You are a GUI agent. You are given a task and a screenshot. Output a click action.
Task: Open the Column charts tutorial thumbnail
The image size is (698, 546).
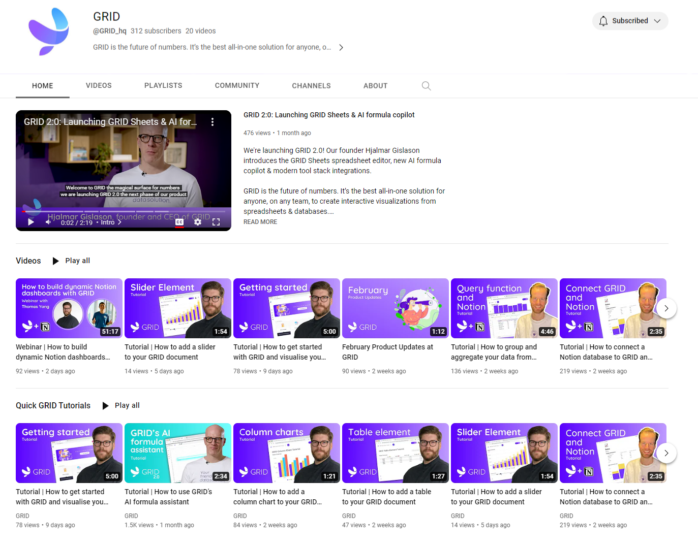pyautogui.click(x=287, y=453)
